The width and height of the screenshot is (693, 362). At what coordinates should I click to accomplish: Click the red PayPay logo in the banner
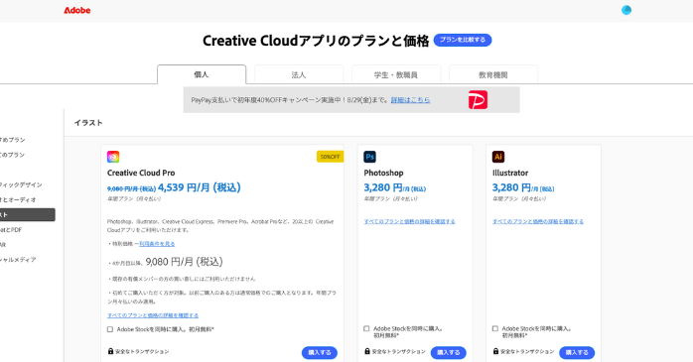pos(478,100)
